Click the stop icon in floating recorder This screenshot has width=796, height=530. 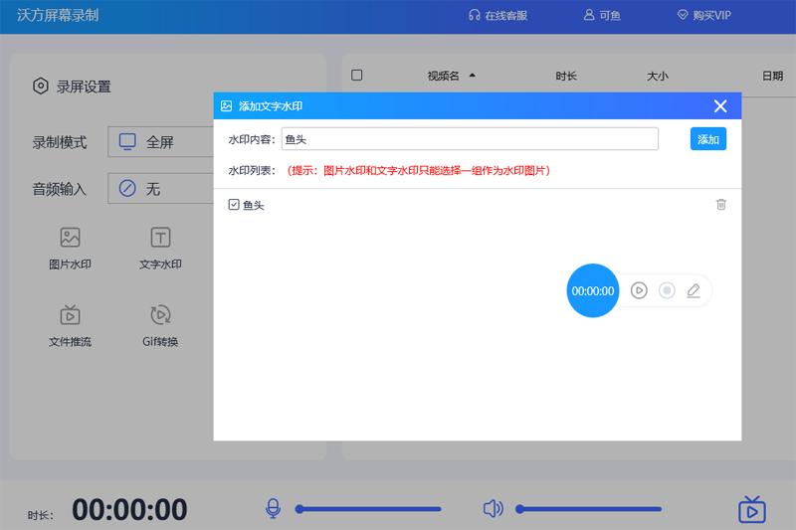coord(667,290)
